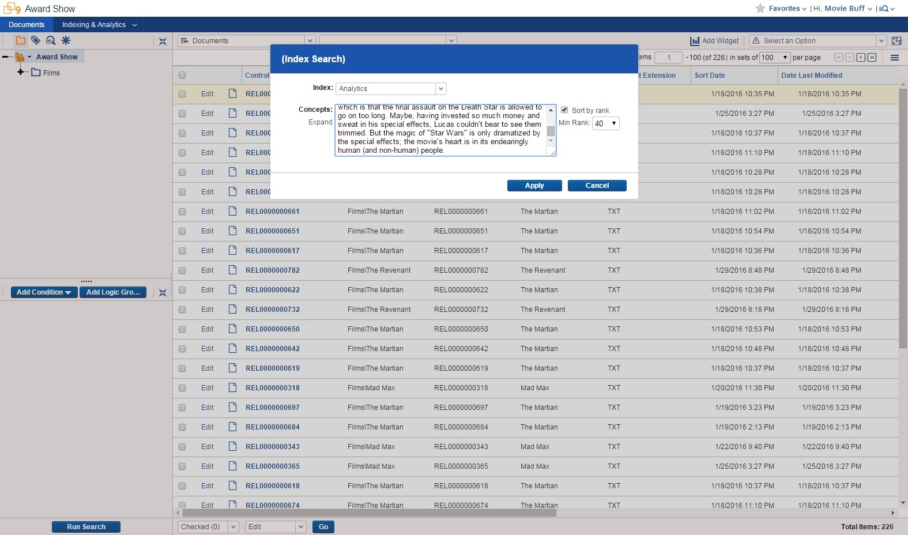This screenshot has width=908, height=535.
Task: Collapse the browser pane with arrows icon
Action: (x=163, y=42)
